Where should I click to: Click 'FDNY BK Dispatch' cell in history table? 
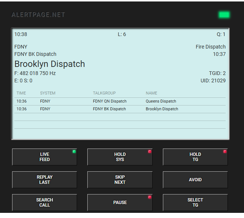[109, 109]
